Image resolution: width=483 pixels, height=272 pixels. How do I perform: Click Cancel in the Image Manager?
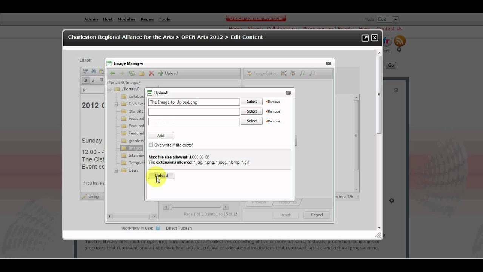(317, 215)
